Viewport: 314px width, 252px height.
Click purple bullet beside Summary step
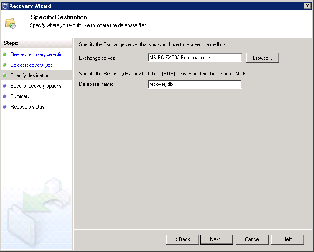coord(5,96)
